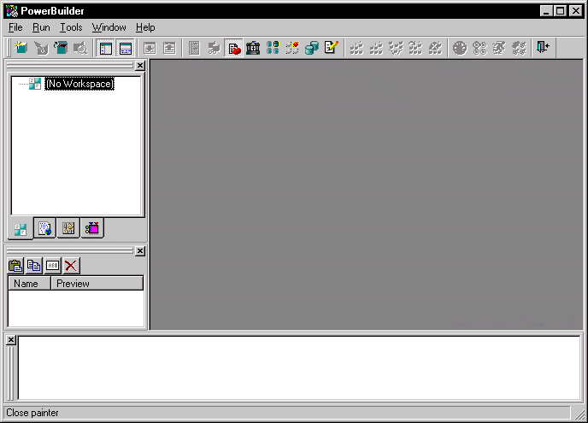Open the Database painter cylinders icon
This screenshot has height=423, width=588.
click(312, 48)
